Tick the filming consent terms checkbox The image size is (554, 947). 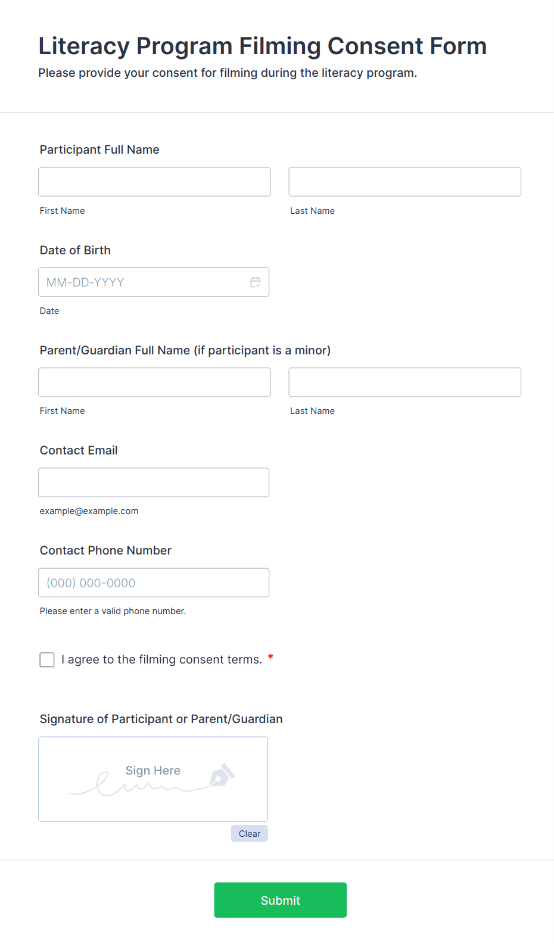(47, 660)
